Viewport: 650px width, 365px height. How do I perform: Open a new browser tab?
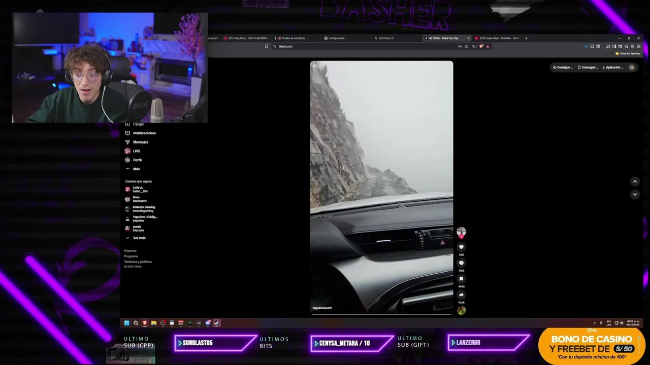pos(526,38)
